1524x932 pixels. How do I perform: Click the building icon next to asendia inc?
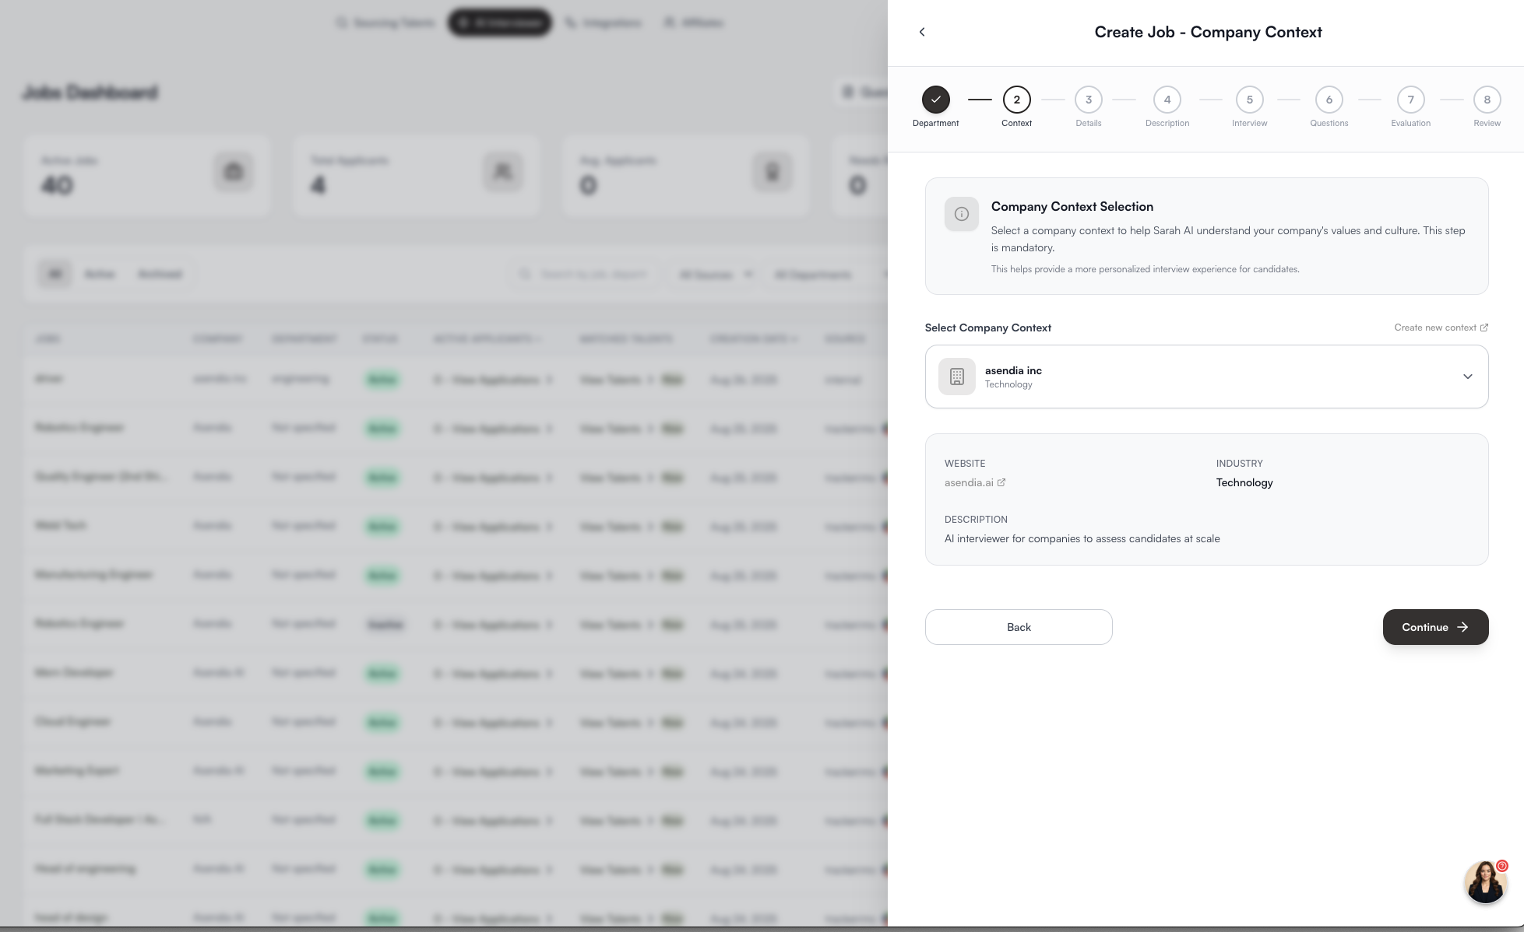pos(956,377)
